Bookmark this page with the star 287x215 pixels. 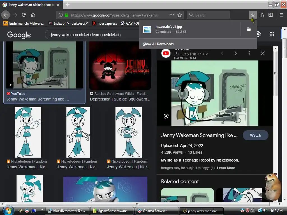click(x=180, y=15)
